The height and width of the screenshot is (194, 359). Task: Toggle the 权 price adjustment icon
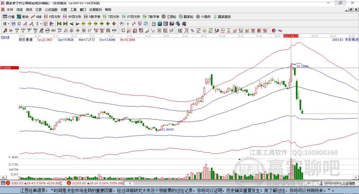(x=46, y=24)
